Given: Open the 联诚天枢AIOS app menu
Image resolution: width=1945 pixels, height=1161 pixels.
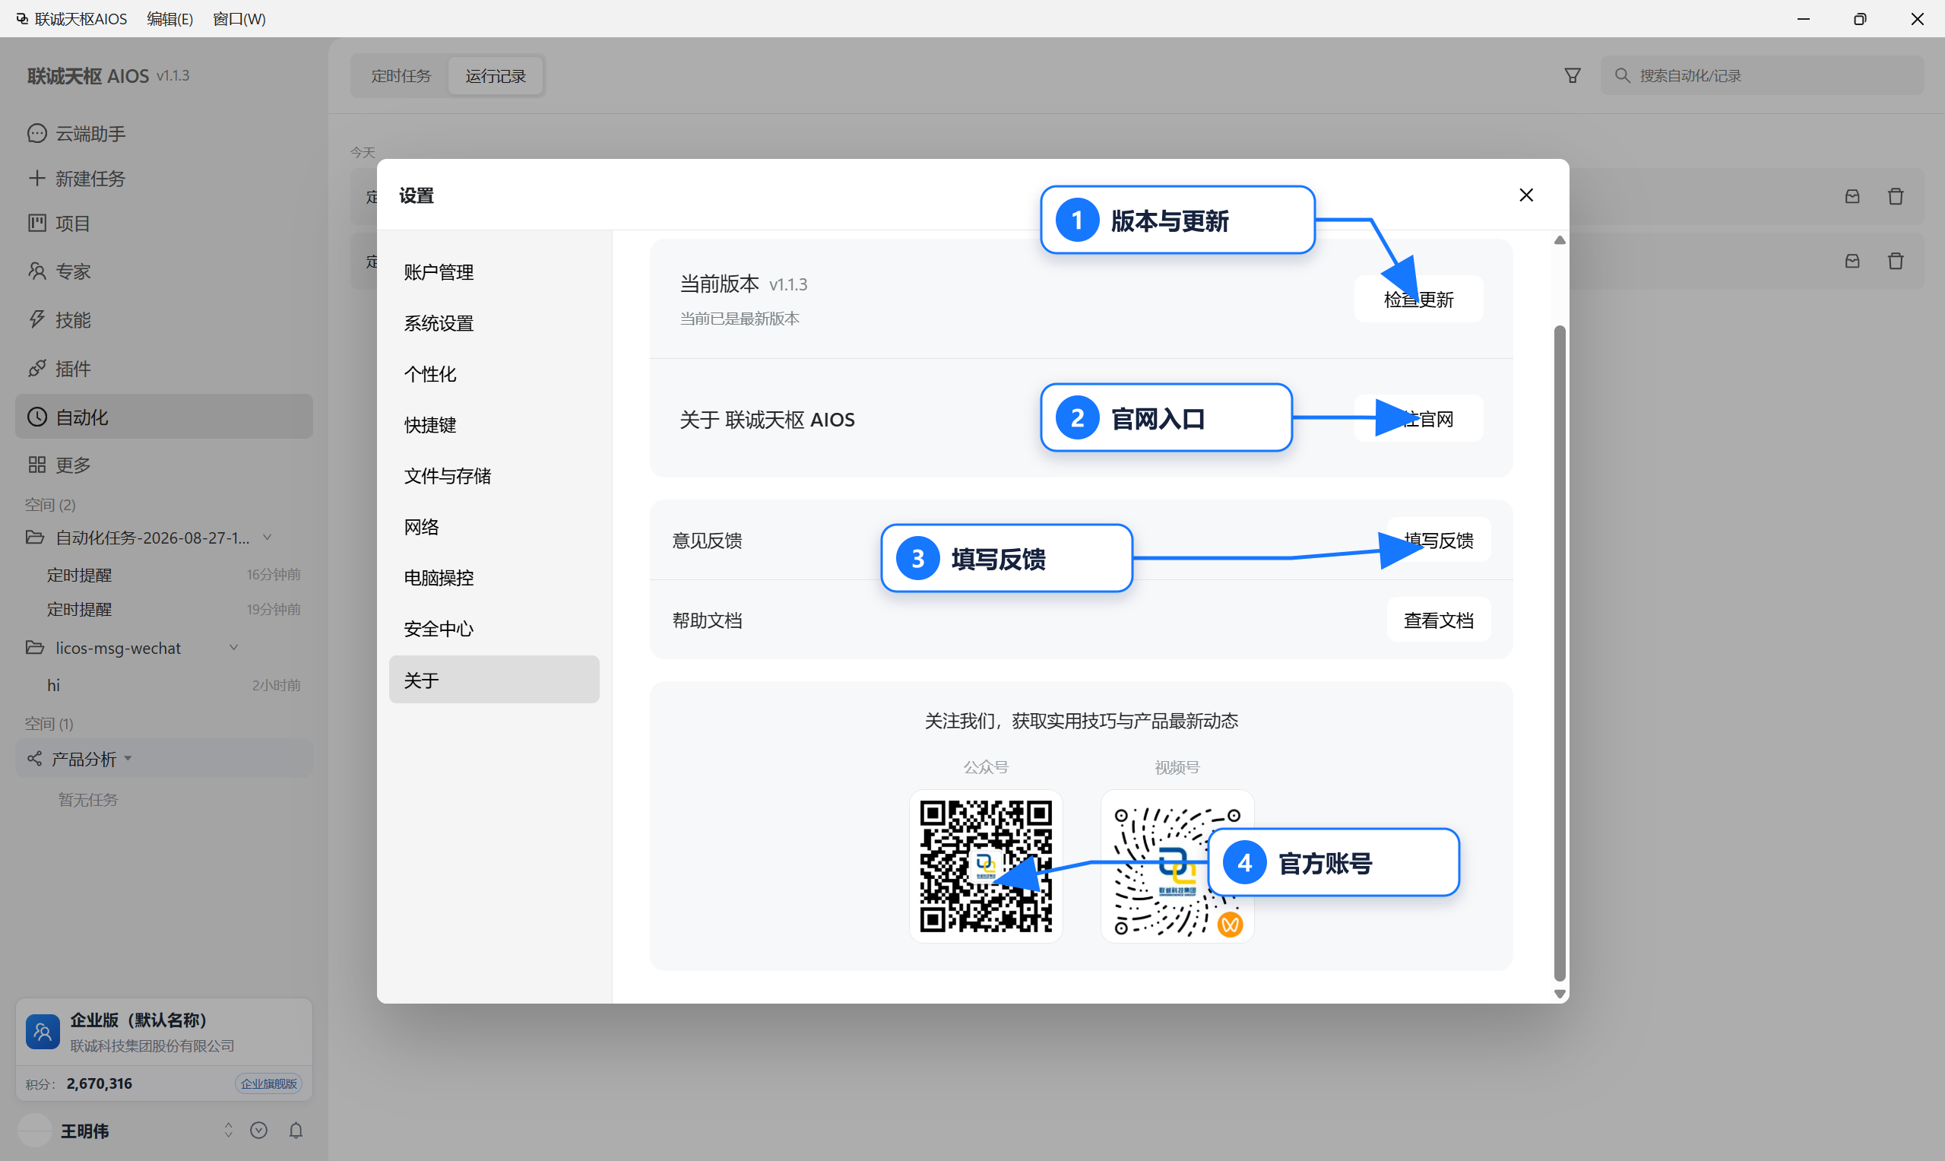Looking at the screenshot, I should [x=72, y=19].
